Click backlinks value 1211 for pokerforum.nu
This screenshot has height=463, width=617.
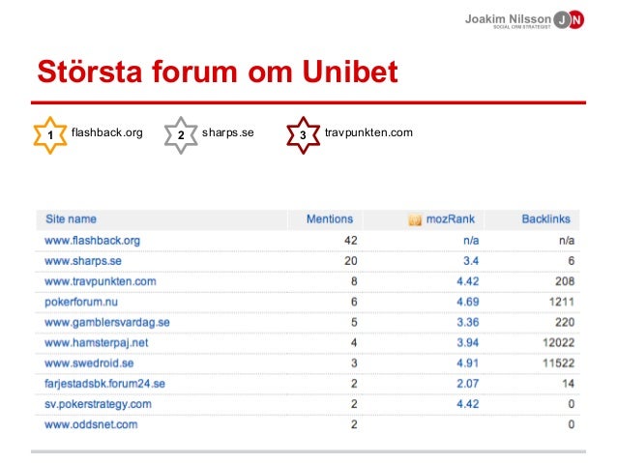[x=562, y=302]
